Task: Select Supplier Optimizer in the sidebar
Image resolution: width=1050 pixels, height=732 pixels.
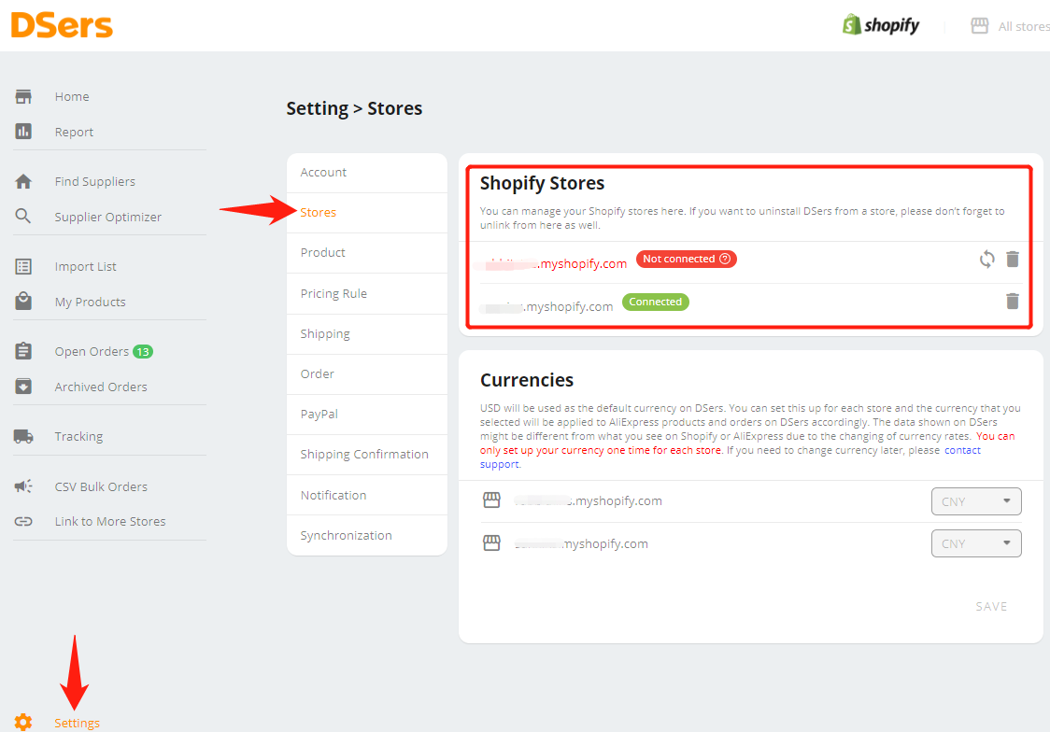Action: (107, 217)
